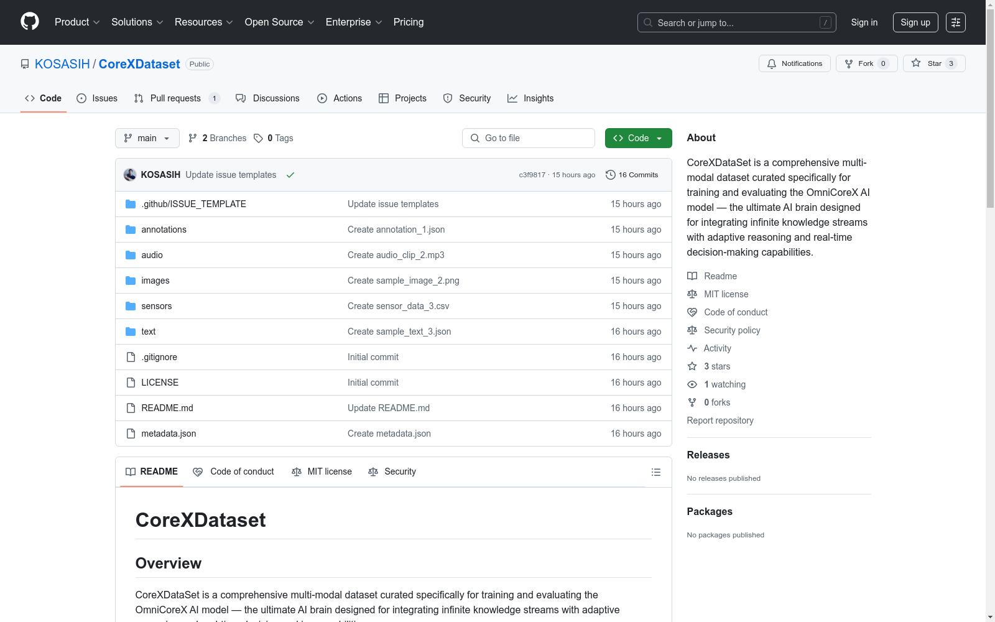The image size is (995, 622).
Task: Click the README.md file icon
Action: tap(131, 408)
